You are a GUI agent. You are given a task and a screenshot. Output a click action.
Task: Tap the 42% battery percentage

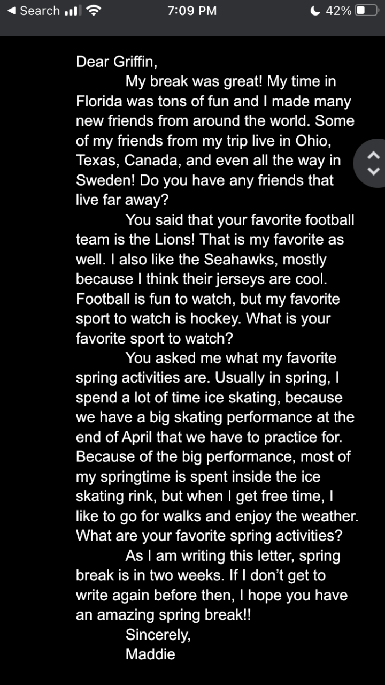[x=338, y=11]
